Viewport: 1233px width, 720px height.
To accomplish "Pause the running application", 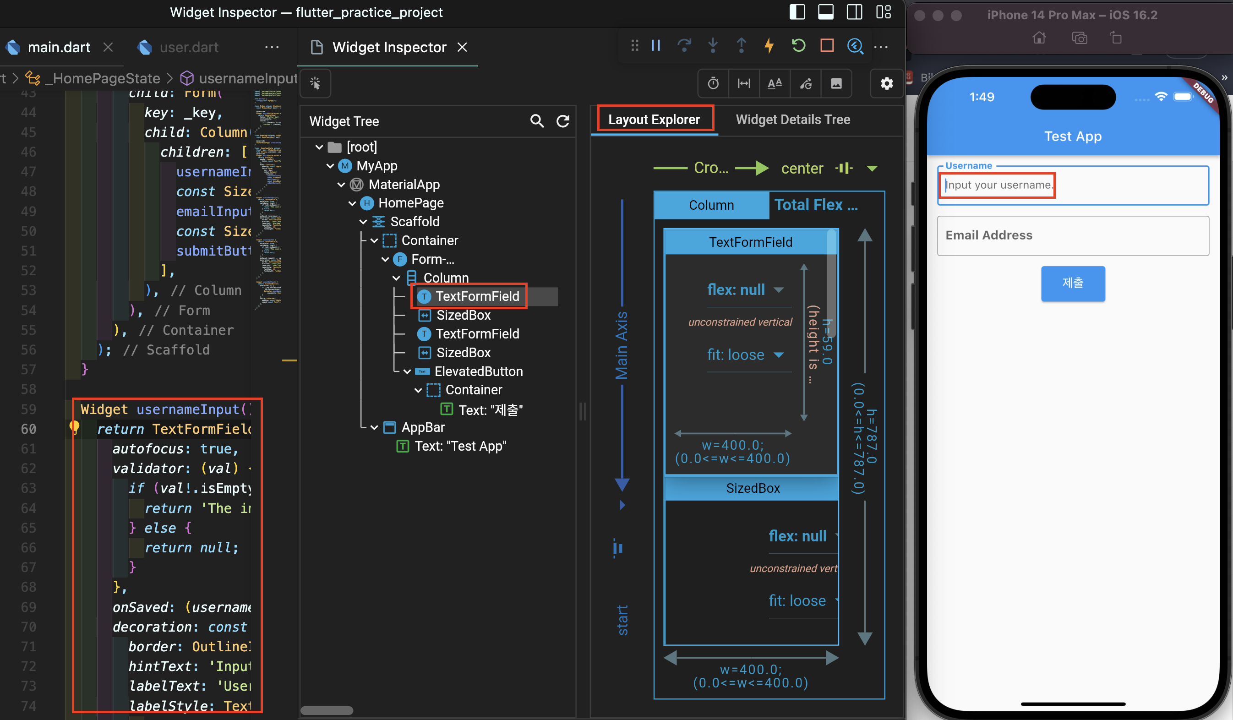I will [655, 45].
